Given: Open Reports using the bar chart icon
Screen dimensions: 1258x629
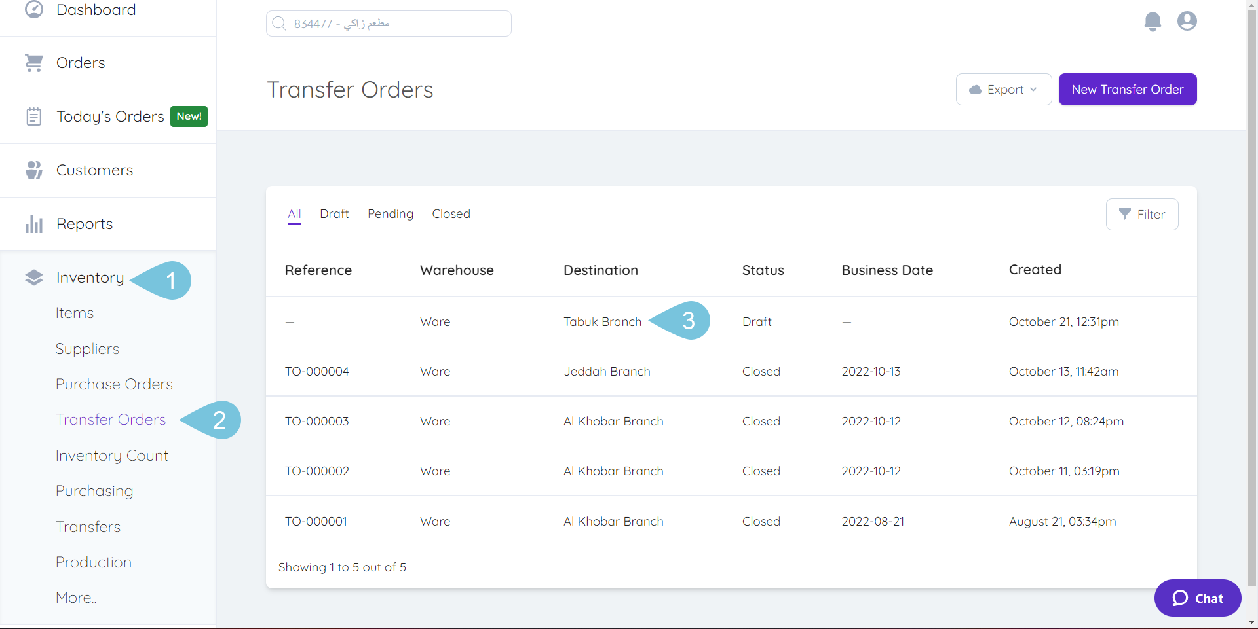Looking at the screenshot, I should click(34, 223).
